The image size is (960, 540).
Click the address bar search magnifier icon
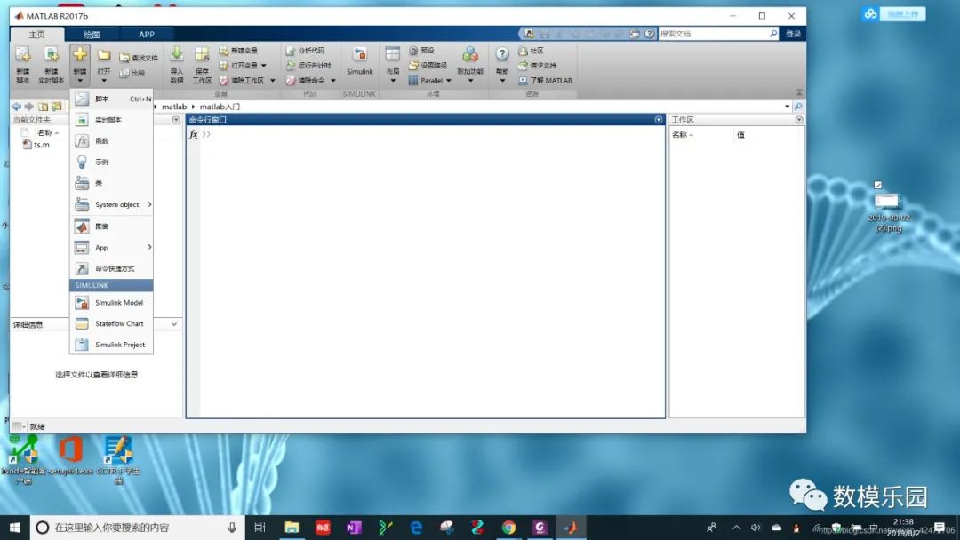(x=797, y=107)
